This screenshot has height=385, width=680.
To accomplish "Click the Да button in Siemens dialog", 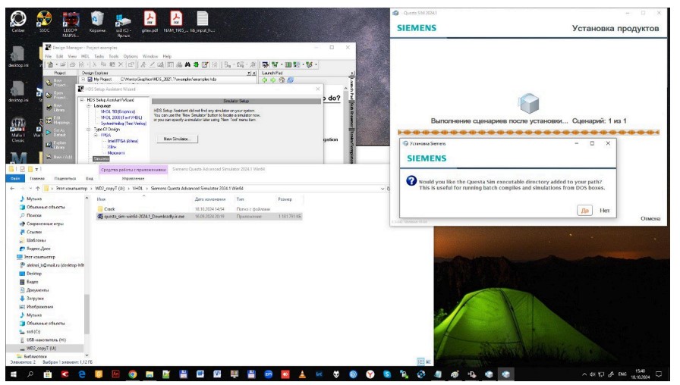I will 584,211.
